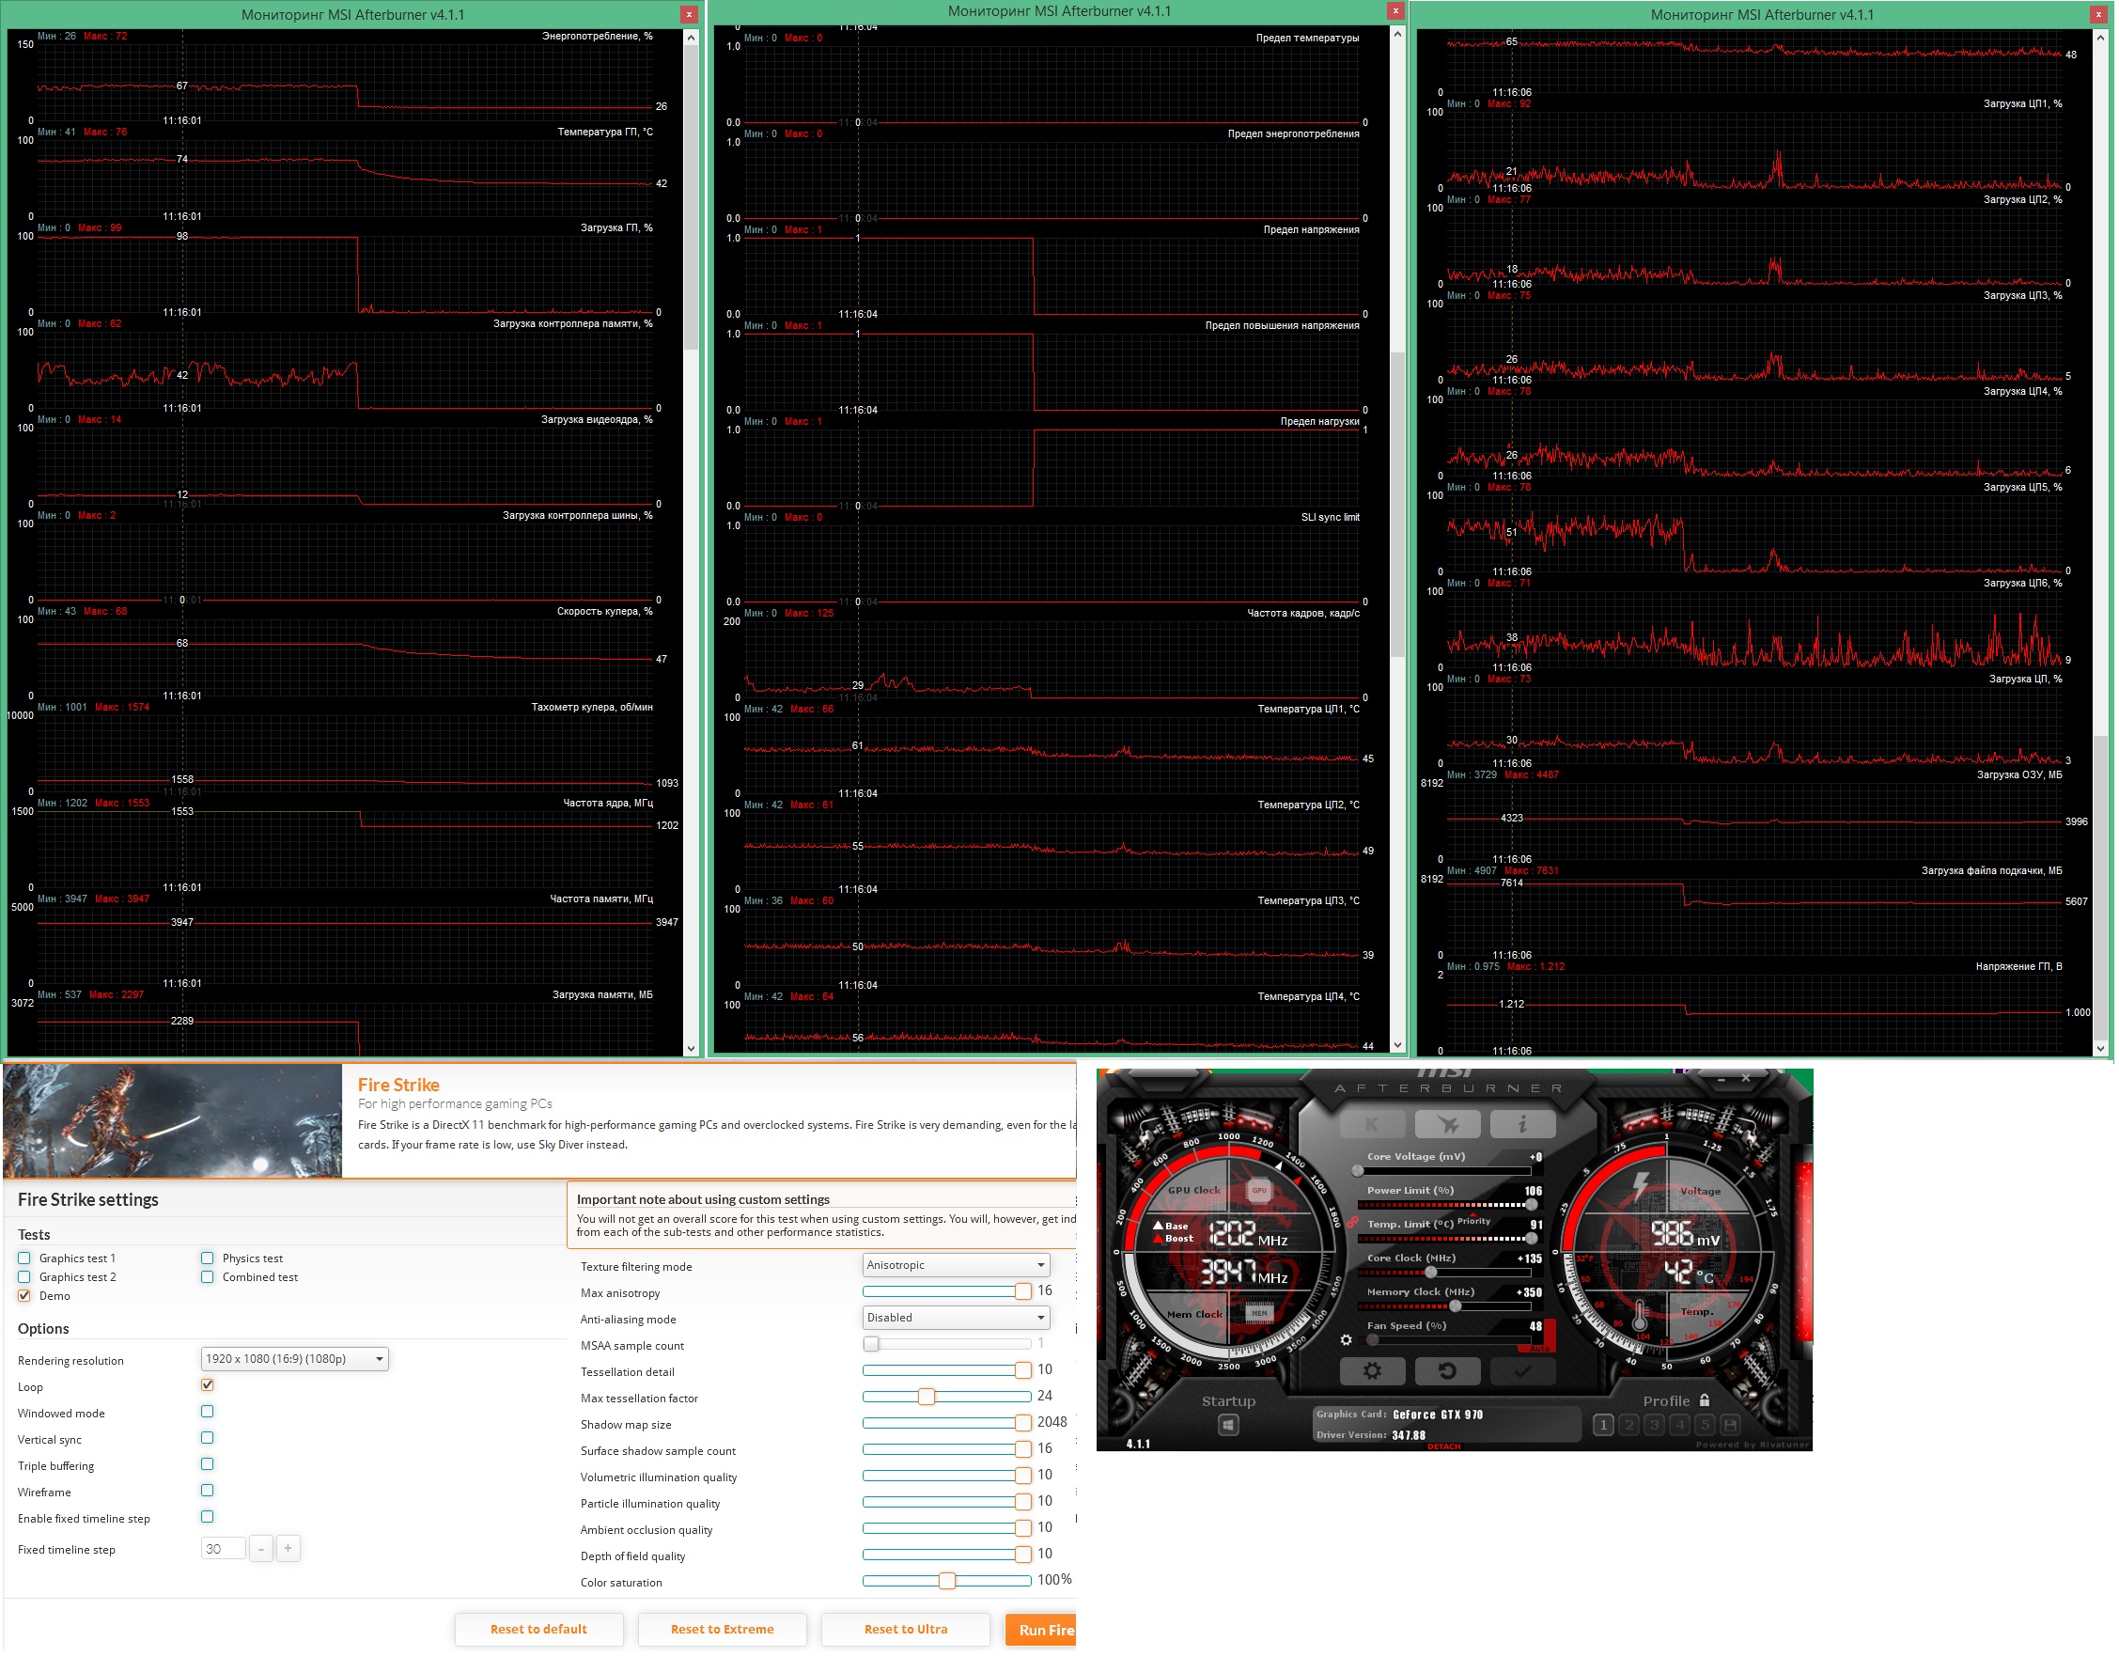Image resolution: width=2119 pixels, height=1657 pixels.
Task: Select profile slot 1
Action: click(x=1604, y=1425)
